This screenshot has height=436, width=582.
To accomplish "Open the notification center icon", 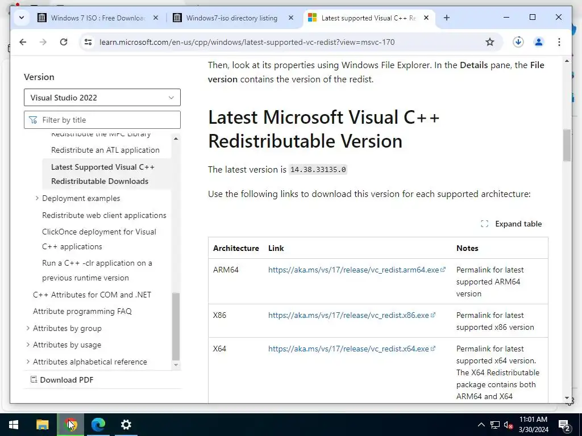I will (x=564, y=425).
